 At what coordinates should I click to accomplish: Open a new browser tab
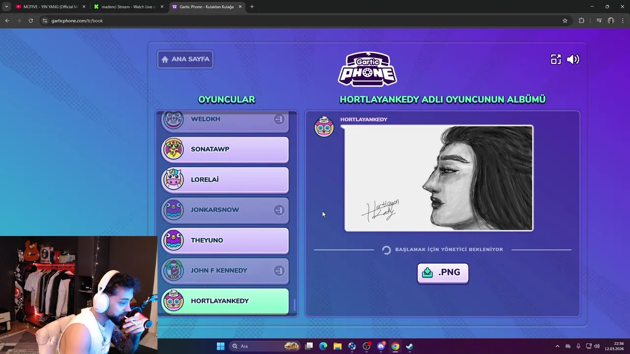pyautogui.click(x=252, y=7)
